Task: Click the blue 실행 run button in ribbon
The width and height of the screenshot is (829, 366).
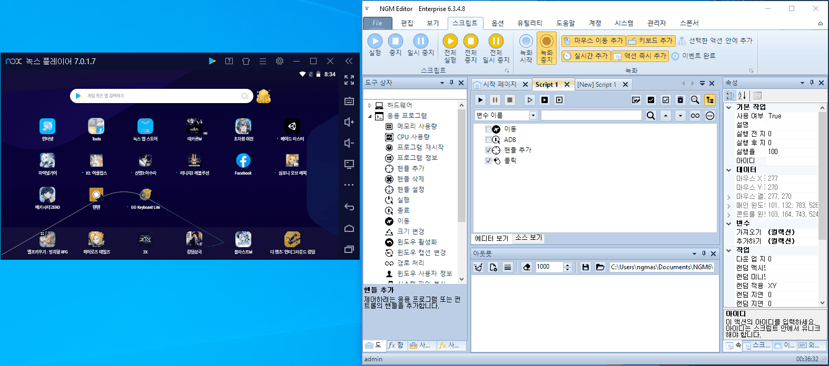Action: (x=375, y=45)
